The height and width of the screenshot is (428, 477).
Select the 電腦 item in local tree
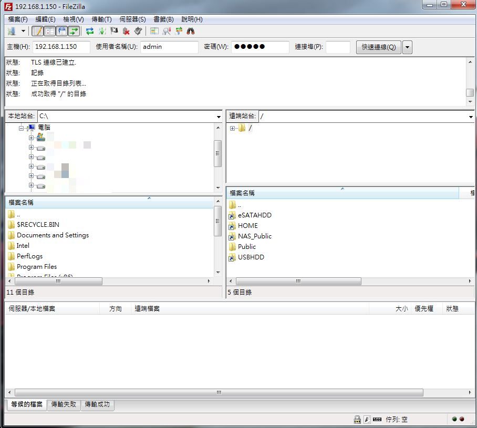click(44, 128)
